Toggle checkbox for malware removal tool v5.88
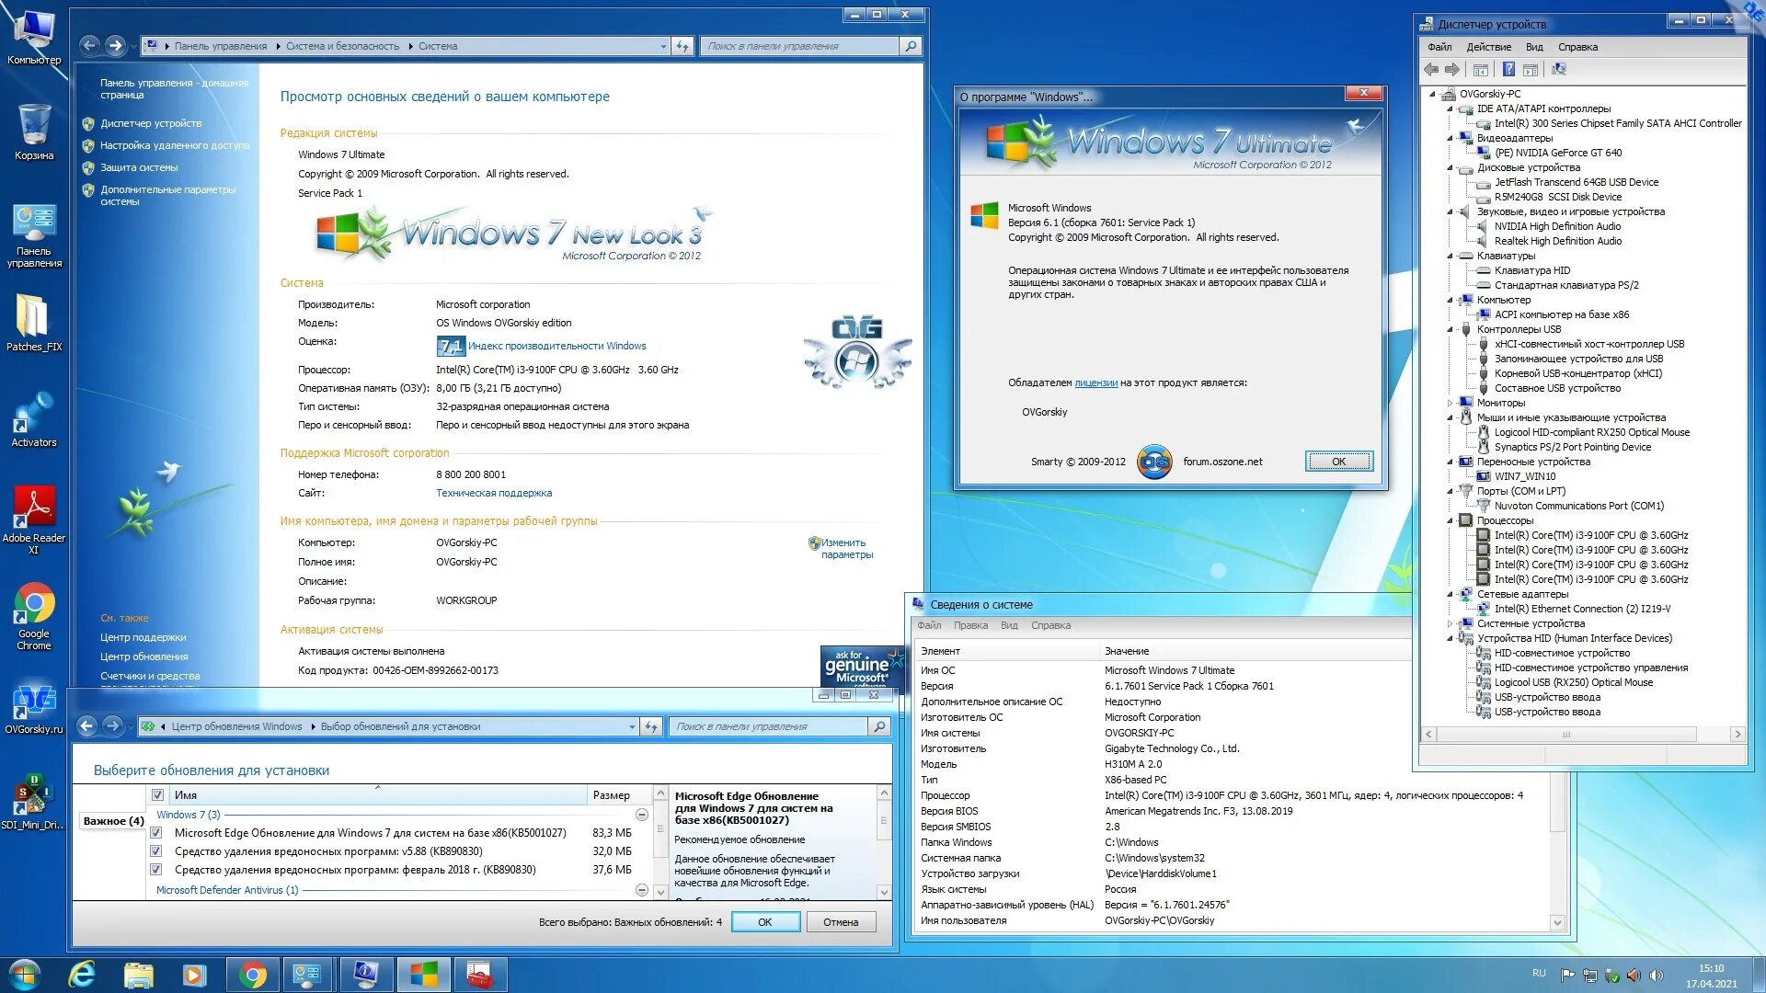 [x=156, y=851]
